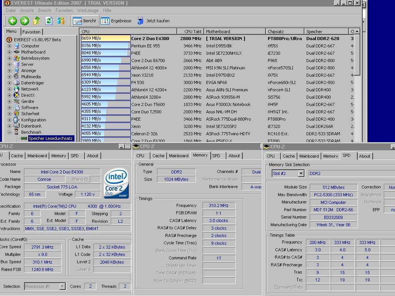Open Bericht report toolbar button
395x296 pixels.
[x=84, y=21]
